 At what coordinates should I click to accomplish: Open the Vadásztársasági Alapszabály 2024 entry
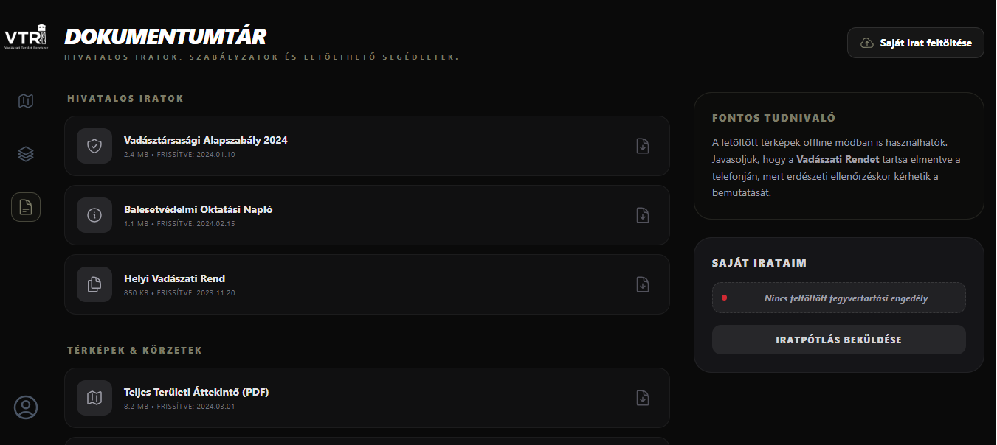206,140
